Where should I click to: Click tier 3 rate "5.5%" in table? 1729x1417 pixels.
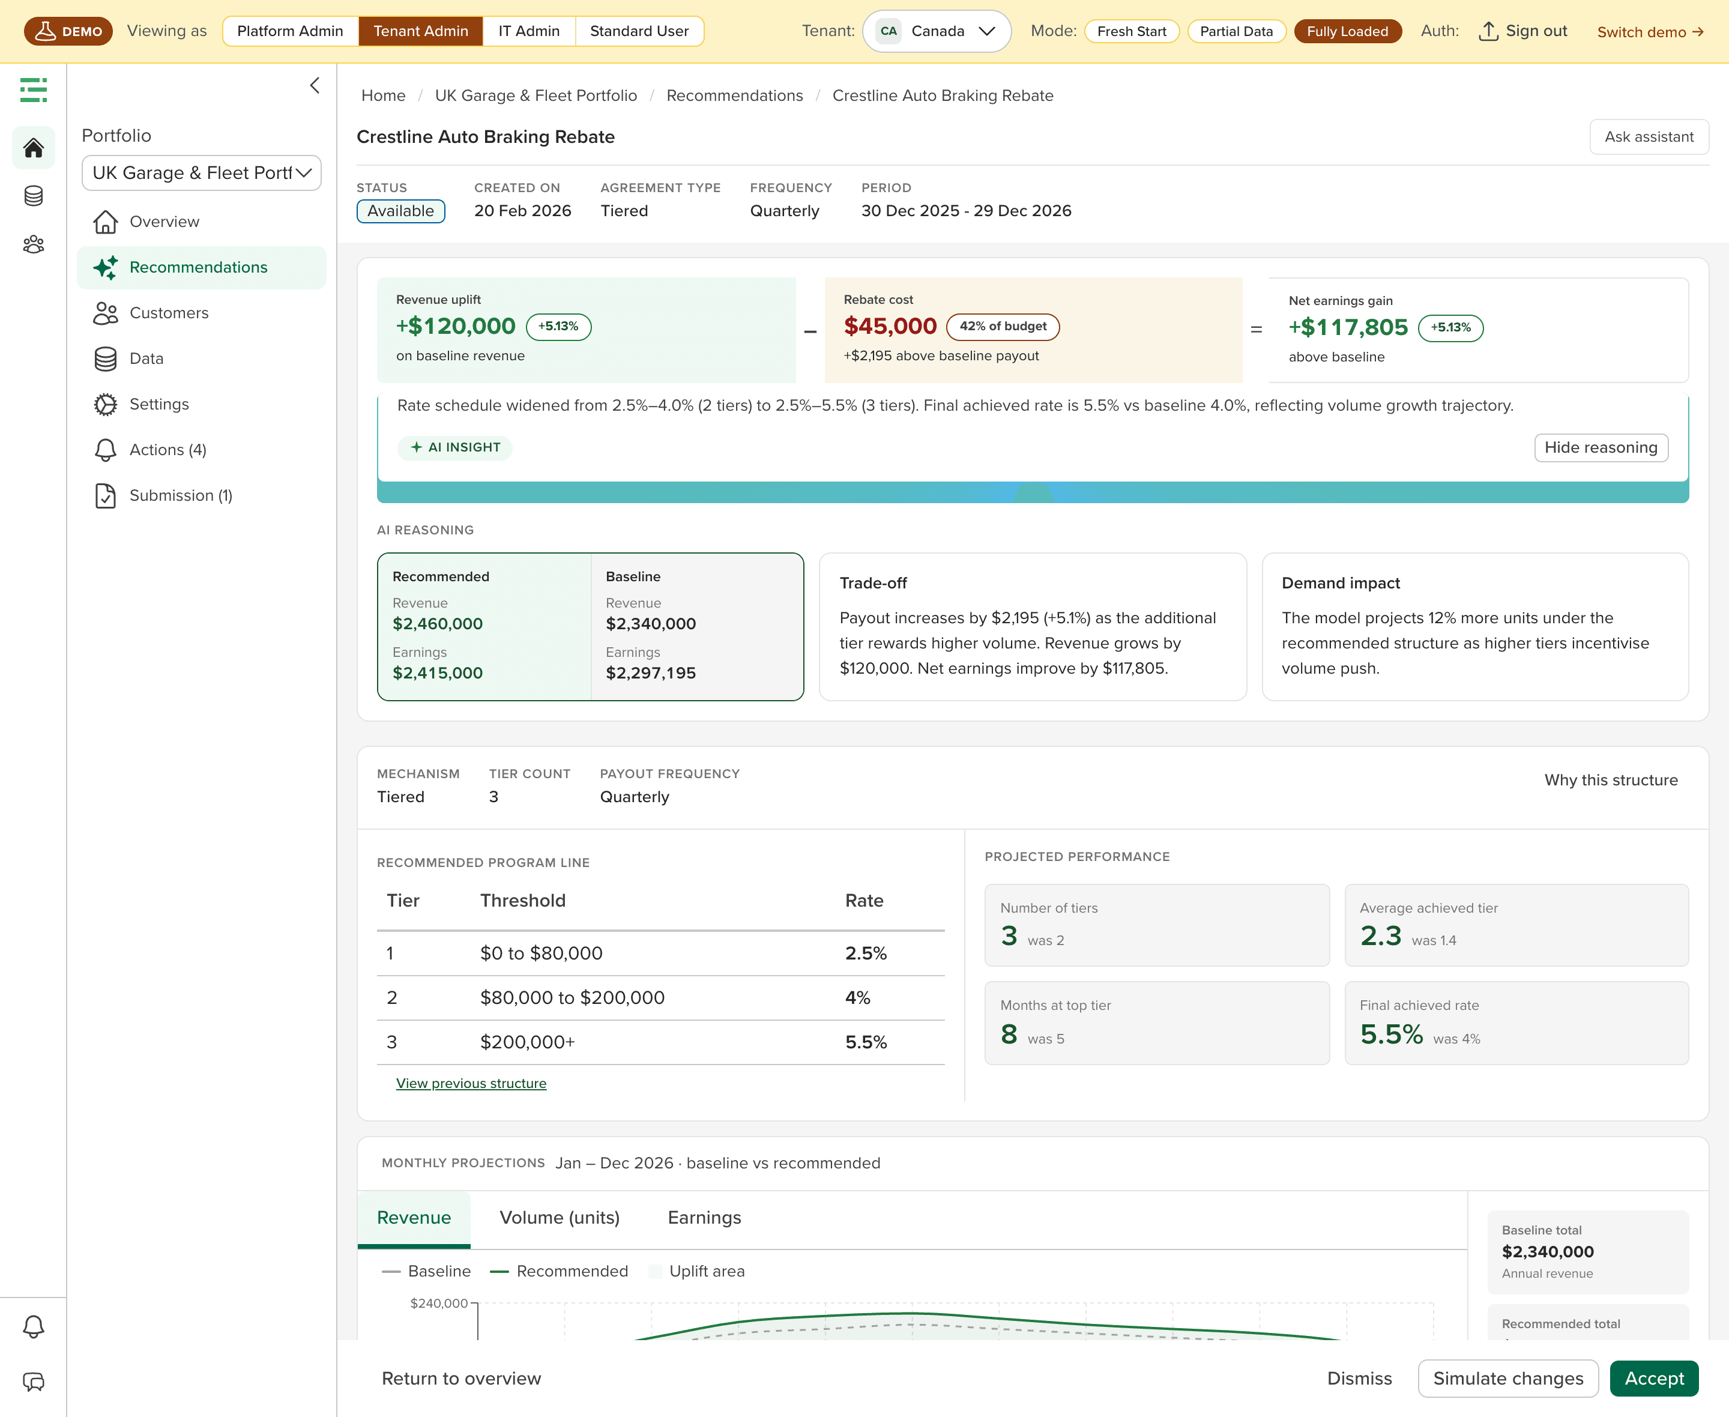(866, 1042)
